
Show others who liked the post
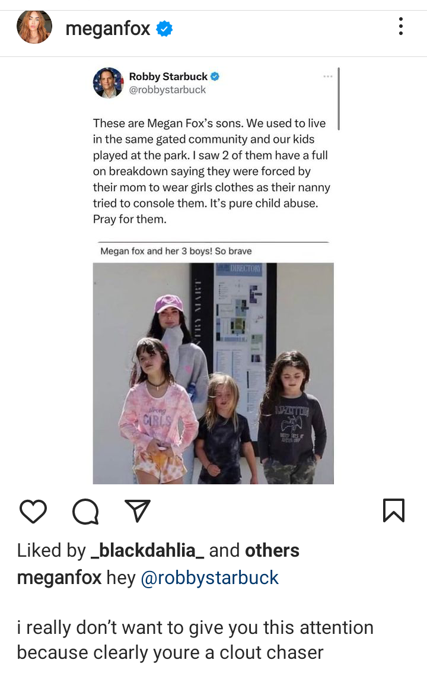pos(272,550)
